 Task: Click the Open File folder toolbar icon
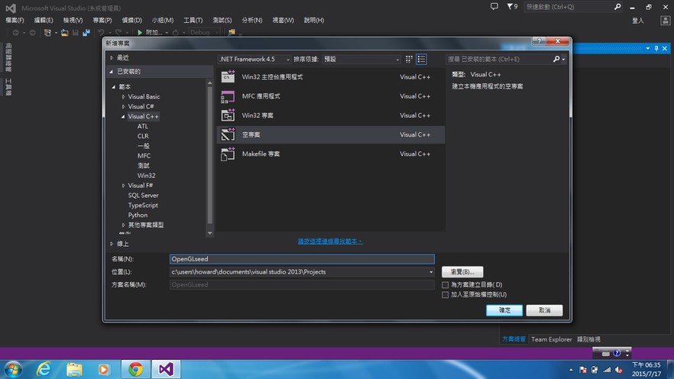(x=64, y=33)
